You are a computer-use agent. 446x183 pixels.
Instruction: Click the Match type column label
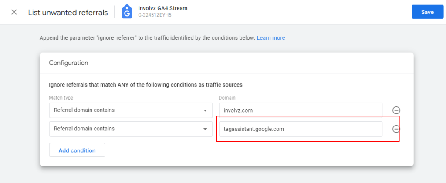tap(61, 98)
